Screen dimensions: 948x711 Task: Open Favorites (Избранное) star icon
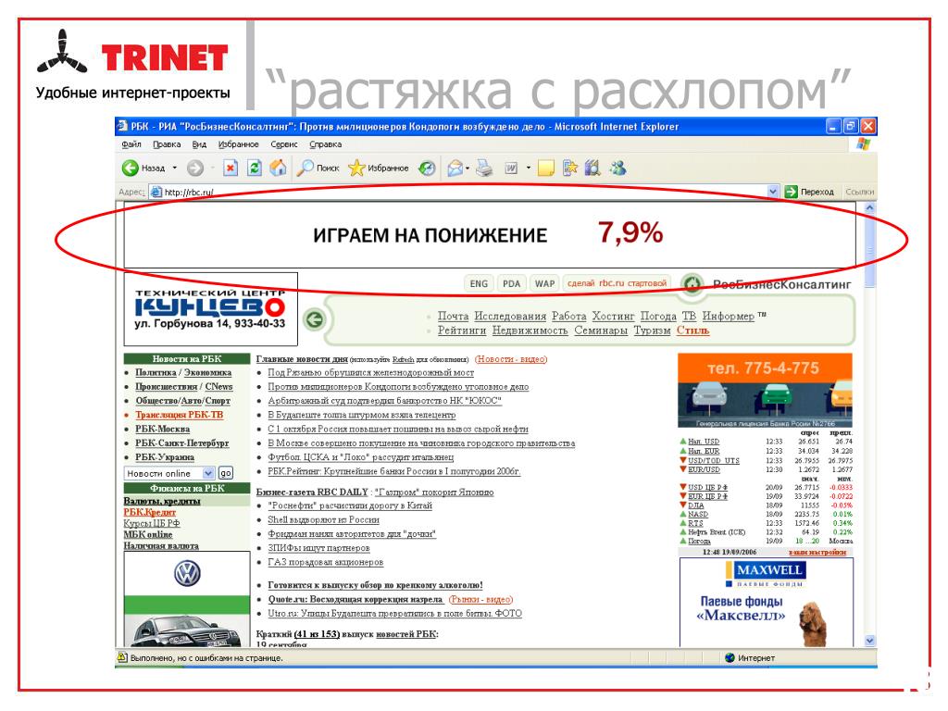pos(356,168)
